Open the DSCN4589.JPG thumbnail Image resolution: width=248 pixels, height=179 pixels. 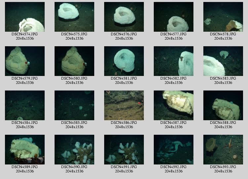(25, 150)
